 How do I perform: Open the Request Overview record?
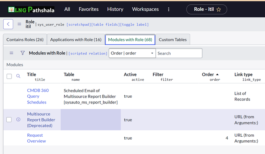coord(36,138)
